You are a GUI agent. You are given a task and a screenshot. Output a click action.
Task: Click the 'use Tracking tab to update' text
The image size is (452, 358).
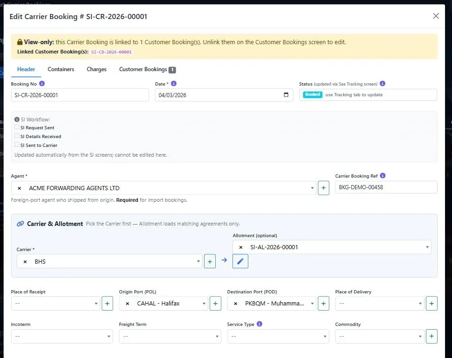point(354,94)
